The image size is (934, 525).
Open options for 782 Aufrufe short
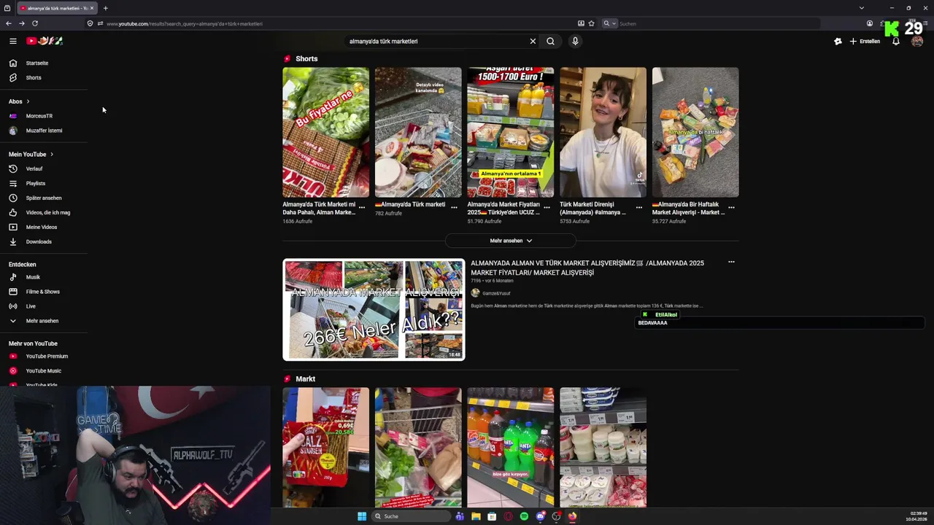454,207
